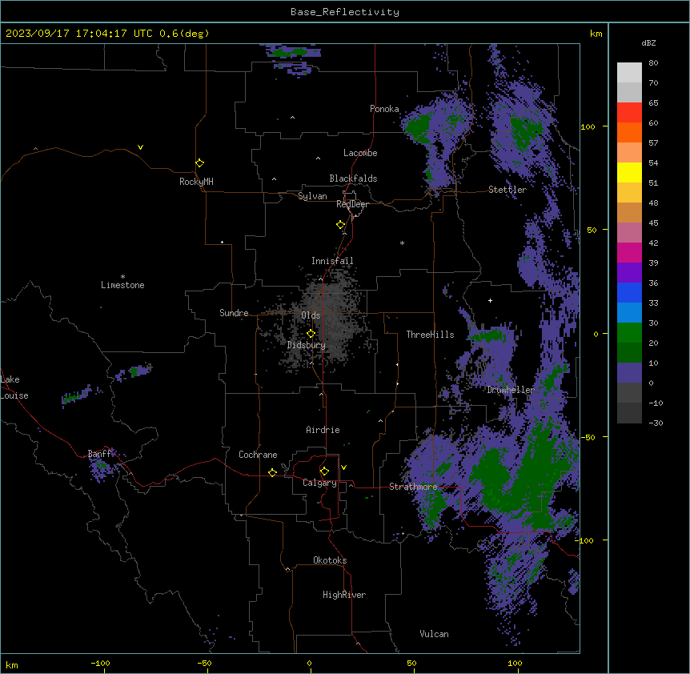This screenshot has width=690, height=674.
Task: Click the Sylvan label on the map
Action: click(312, 196)
